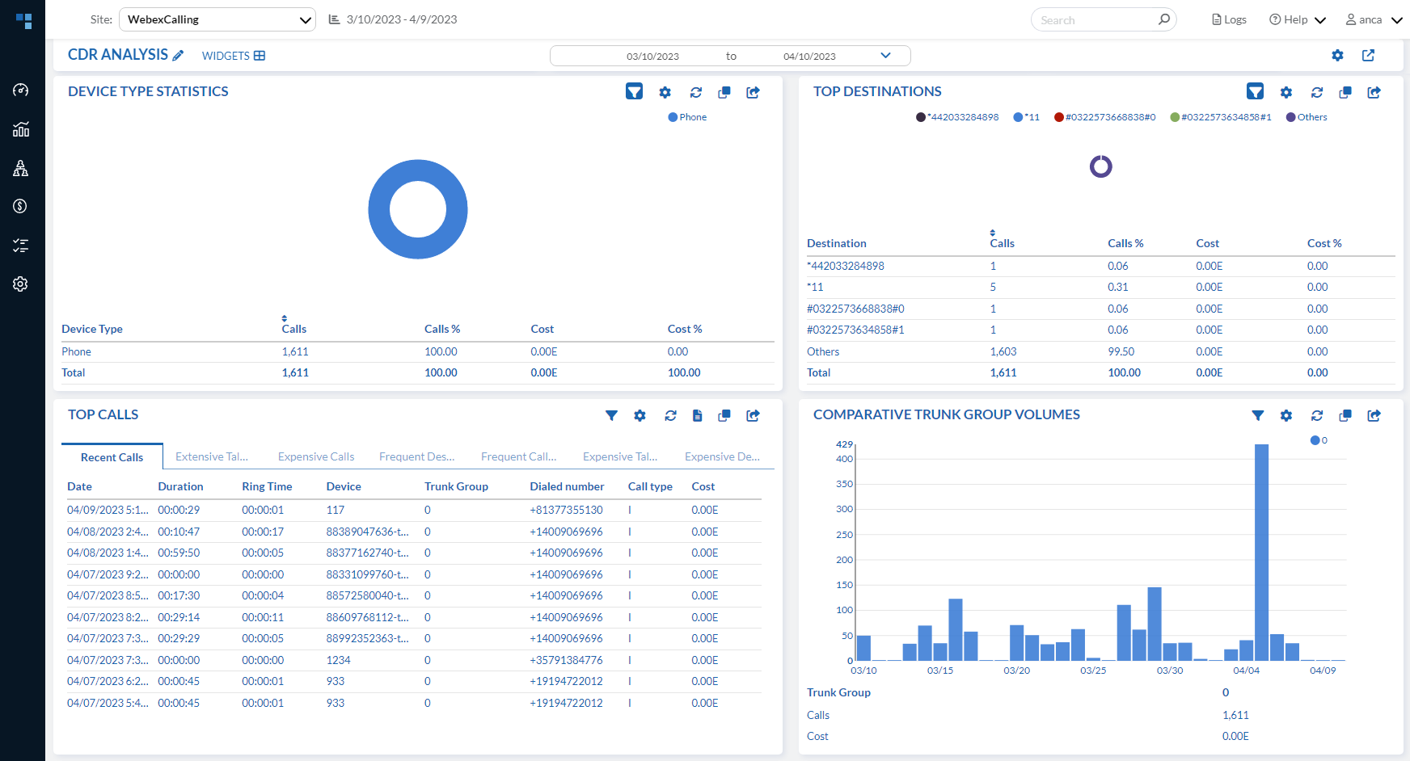
Task: Open Top Destinations widget settings gear
Action: [1285, 92]
